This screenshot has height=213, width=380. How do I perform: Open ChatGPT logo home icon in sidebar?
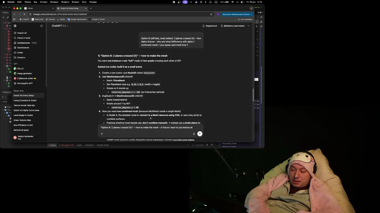15,26
